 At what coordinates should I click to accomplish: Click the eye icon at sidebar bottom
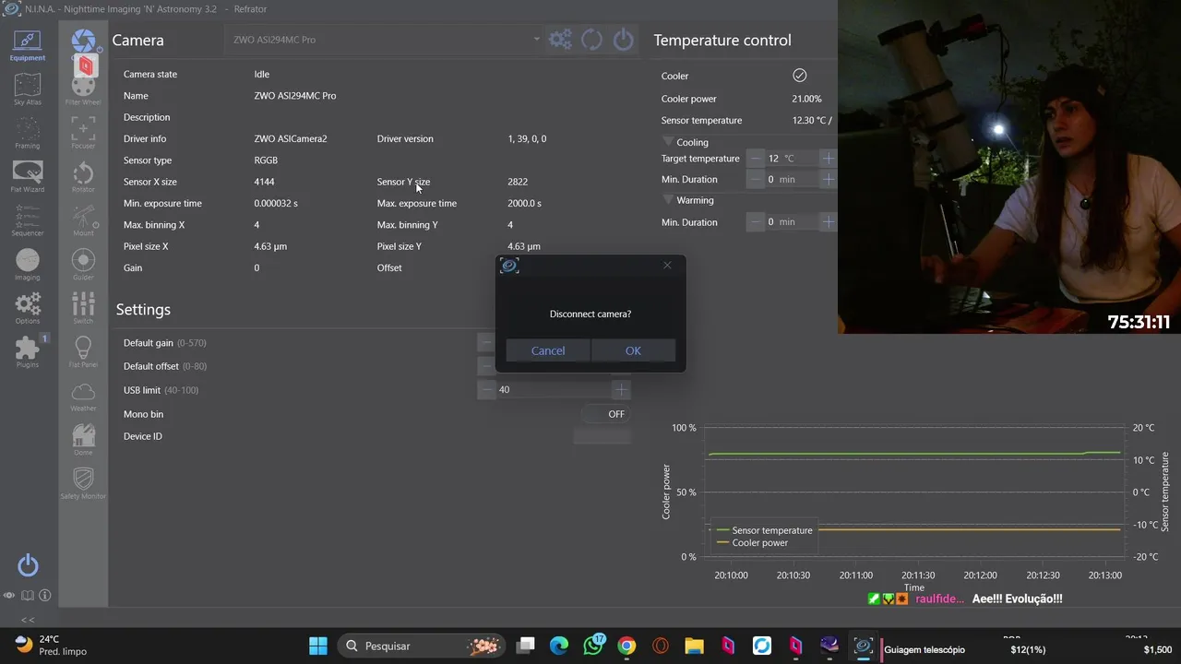[9, 596]
